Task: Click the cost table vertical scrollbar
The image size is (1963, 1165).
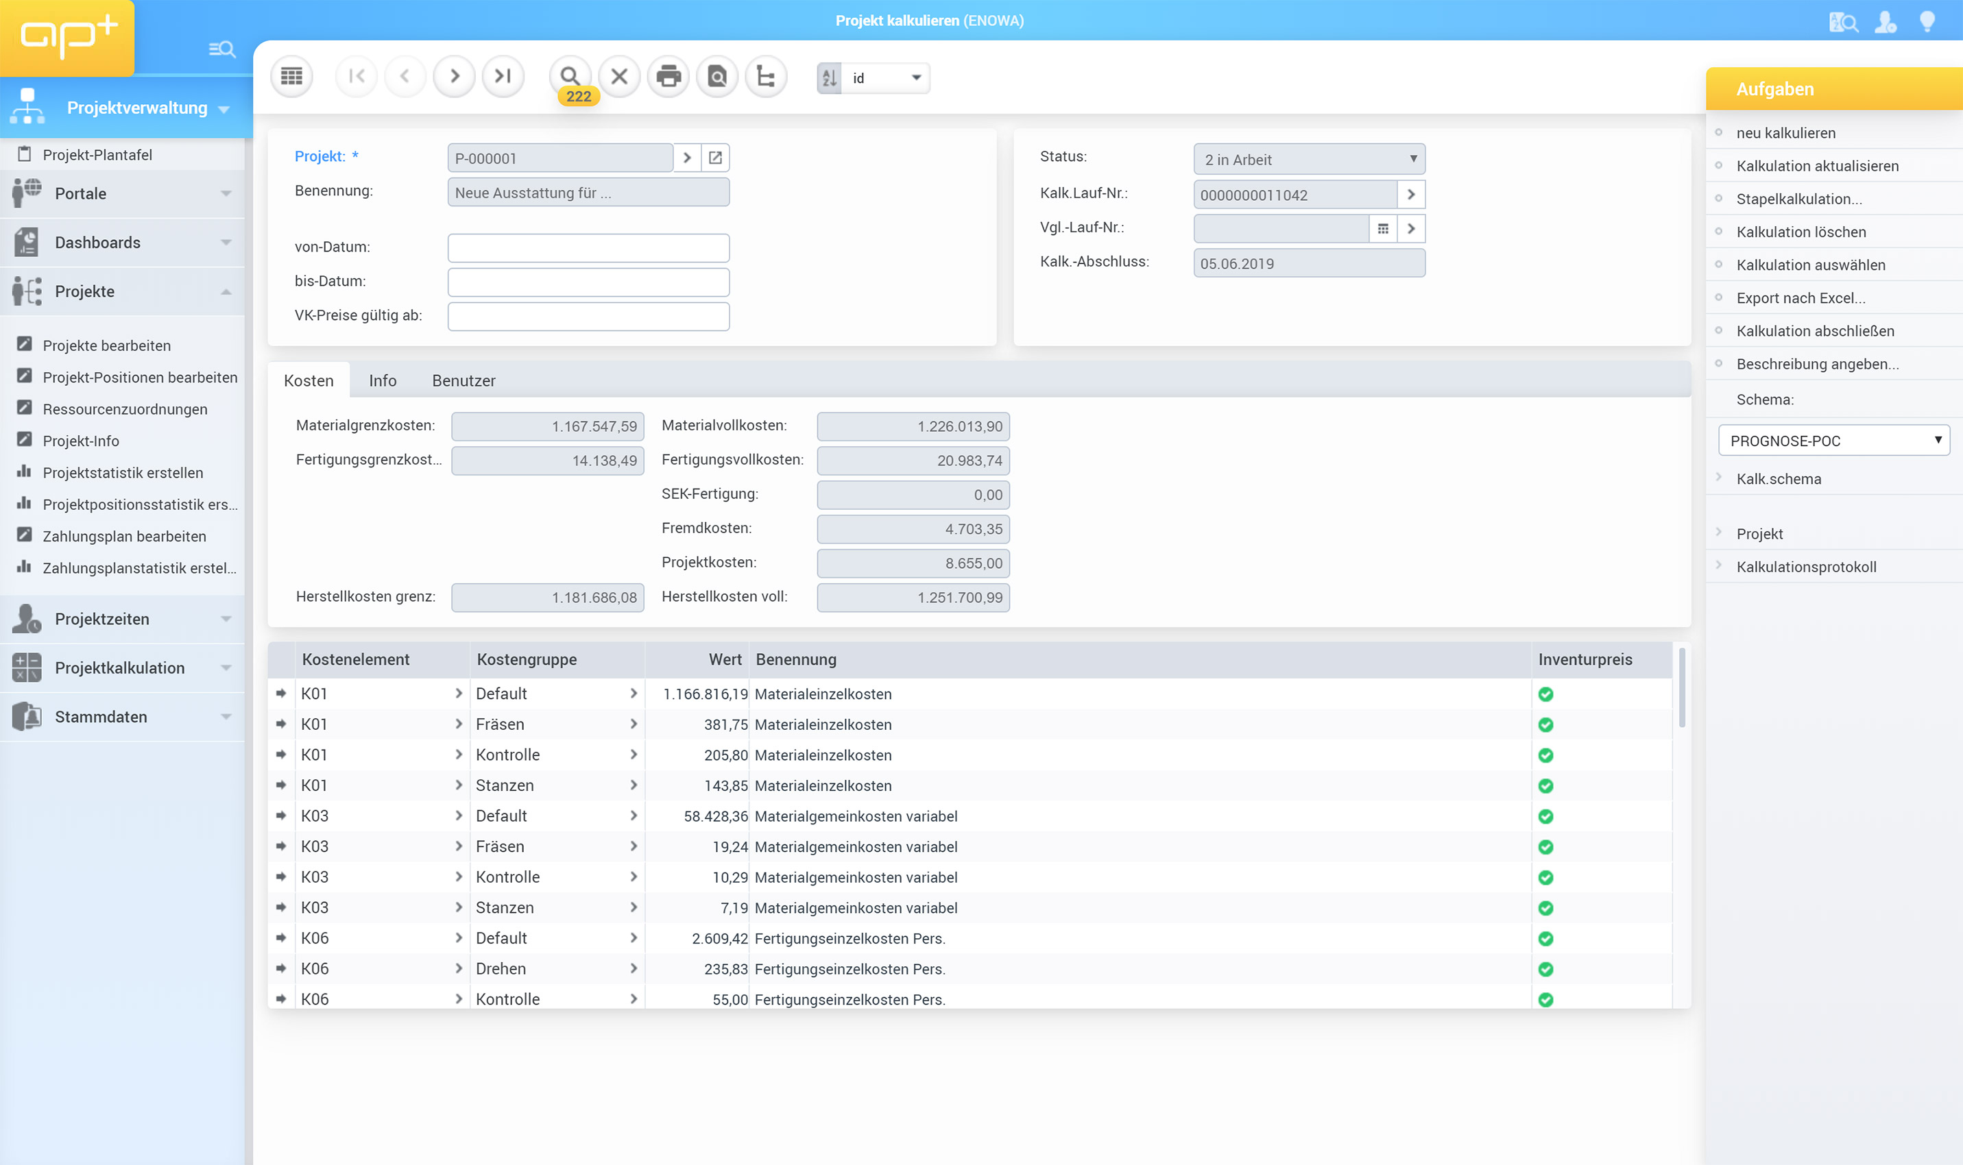Action: pyautogui.click(x=1681, y=688)
